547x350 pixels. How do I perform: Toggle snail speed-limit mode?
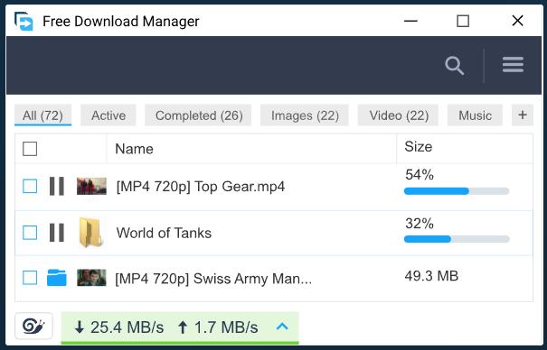[33, 326]
